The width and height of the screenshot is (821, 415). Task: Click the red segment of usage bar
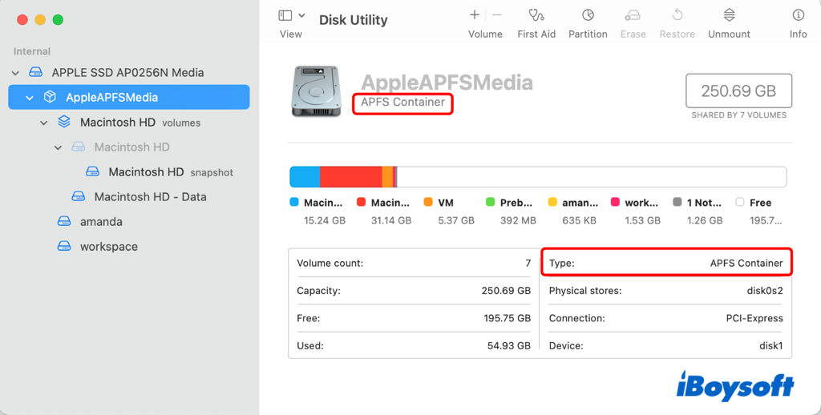coord(350,177)
